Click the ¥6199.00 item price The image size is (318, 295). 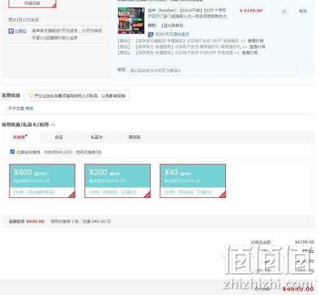[x=251, y=11]
